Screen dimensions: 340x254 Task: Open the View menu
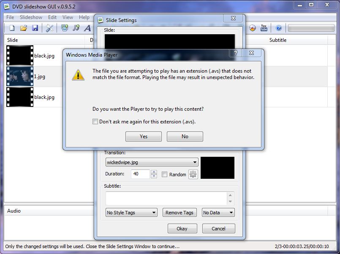tap(68, 17)
